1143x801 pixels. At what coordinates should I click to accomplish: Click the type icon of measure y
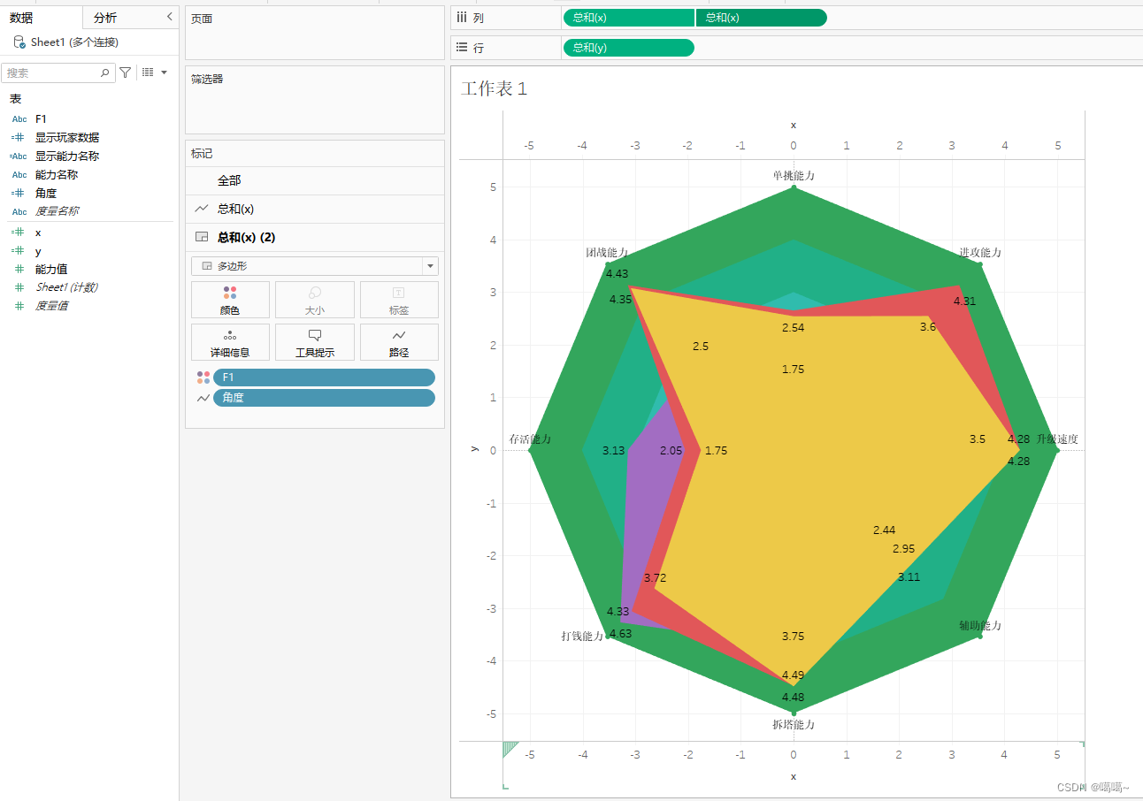[19, 251]
